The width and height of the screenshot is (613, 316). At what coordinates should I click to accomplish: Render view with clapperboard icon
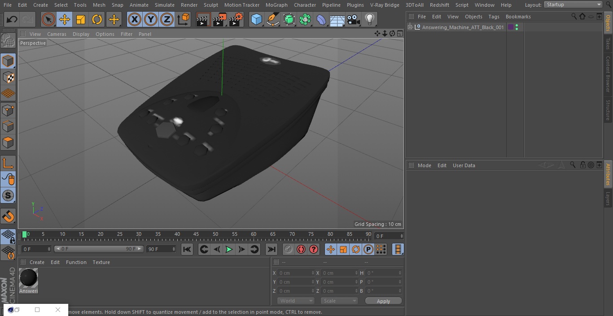point(203,19)
